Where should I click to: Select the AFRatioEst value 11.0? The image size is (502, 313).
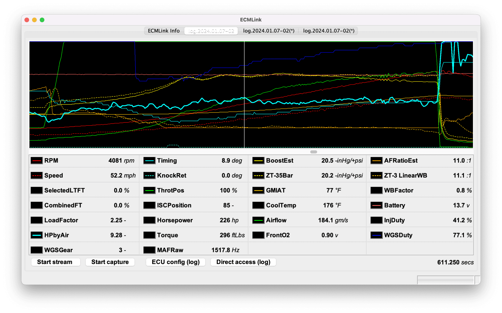pyautogui.click(x=459, y=161)
